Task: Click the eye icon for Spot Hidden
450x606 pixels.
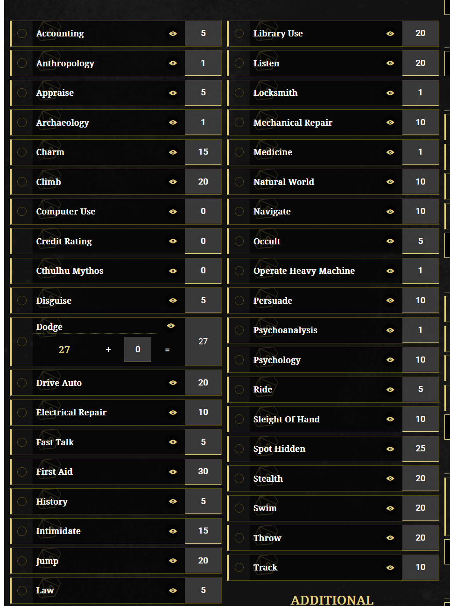Action: point(390,449)
